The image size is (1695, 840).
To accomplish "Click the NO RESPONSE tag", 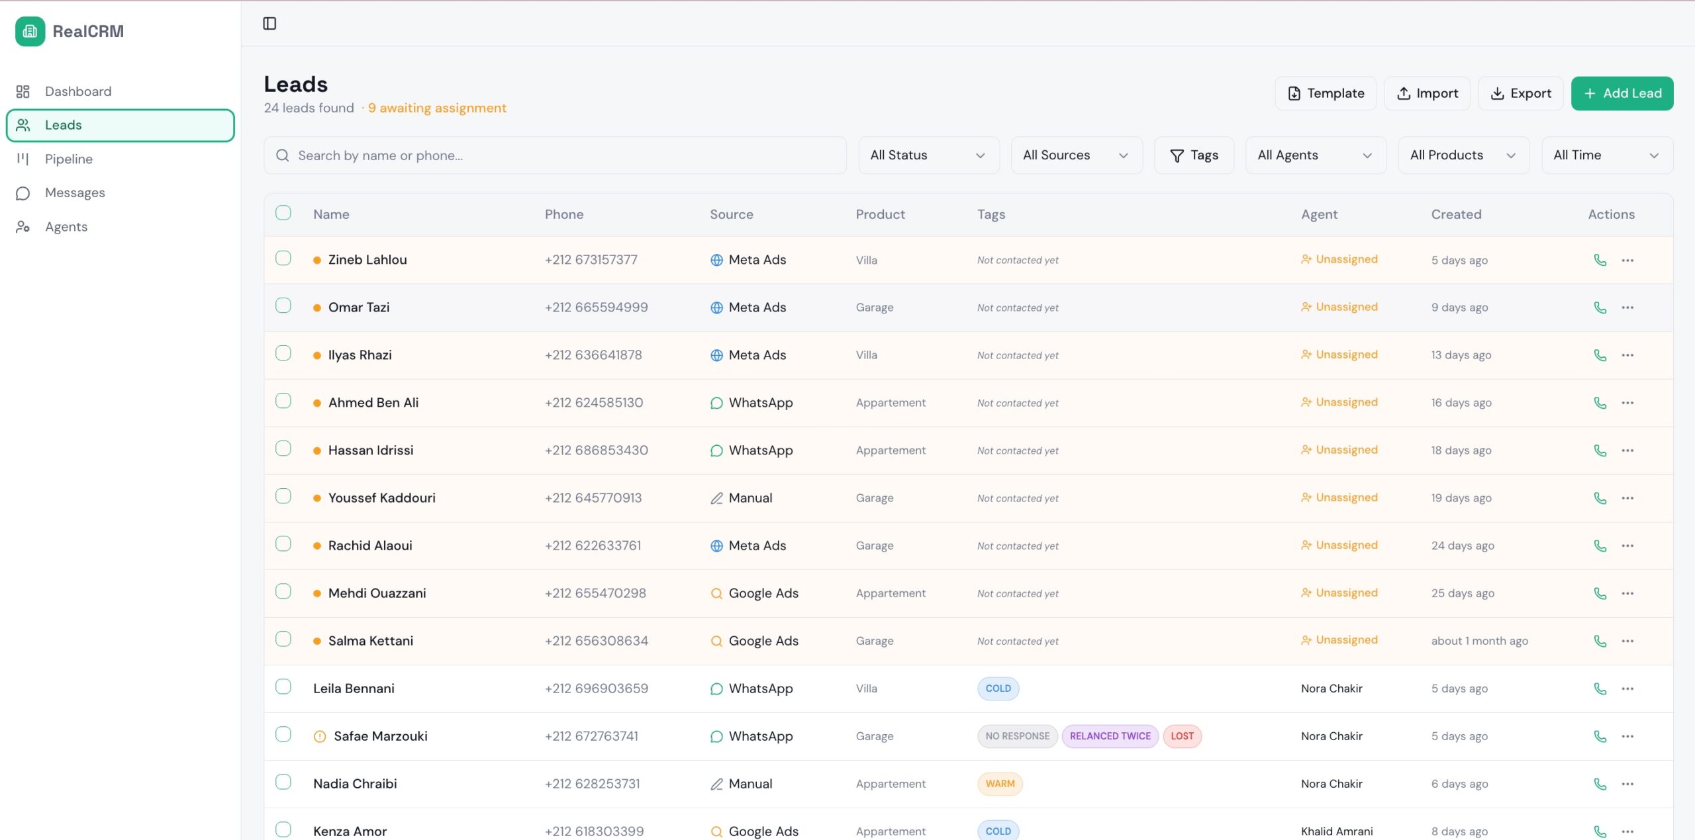I will [1017, 736].
